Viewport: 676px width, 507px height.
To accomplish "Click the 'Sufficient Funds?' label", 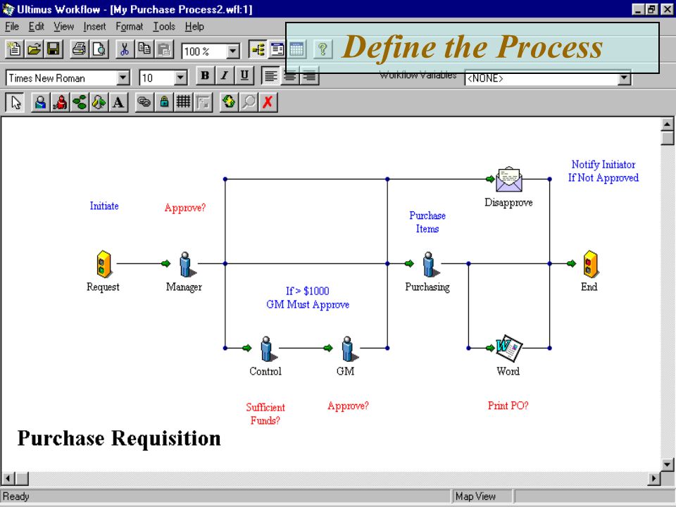I will 265,414.
